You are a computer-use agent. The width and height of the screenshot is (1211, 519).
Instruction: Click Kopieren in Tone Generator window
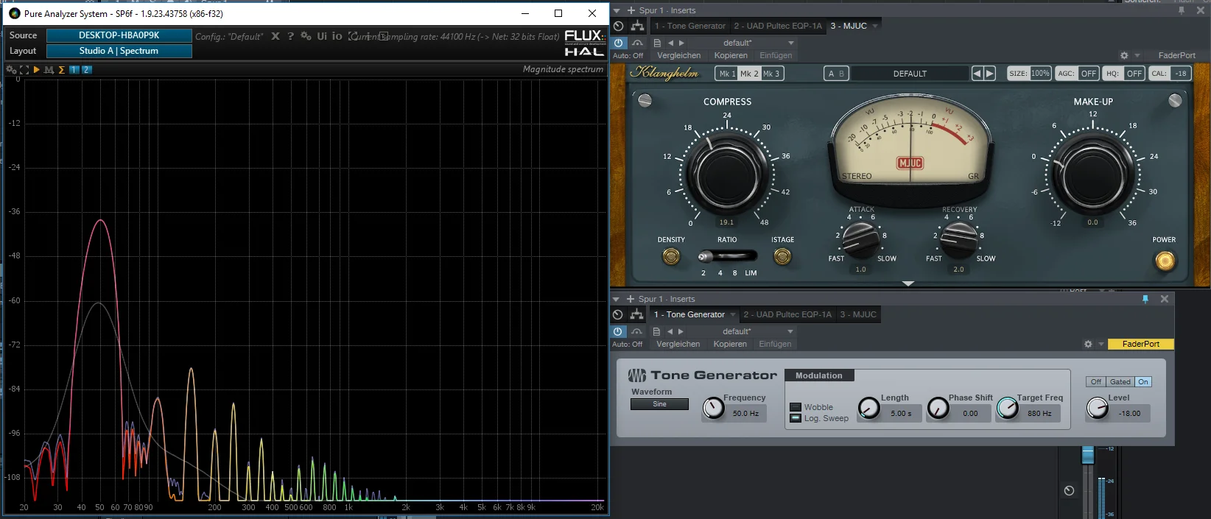click(730, 344)
